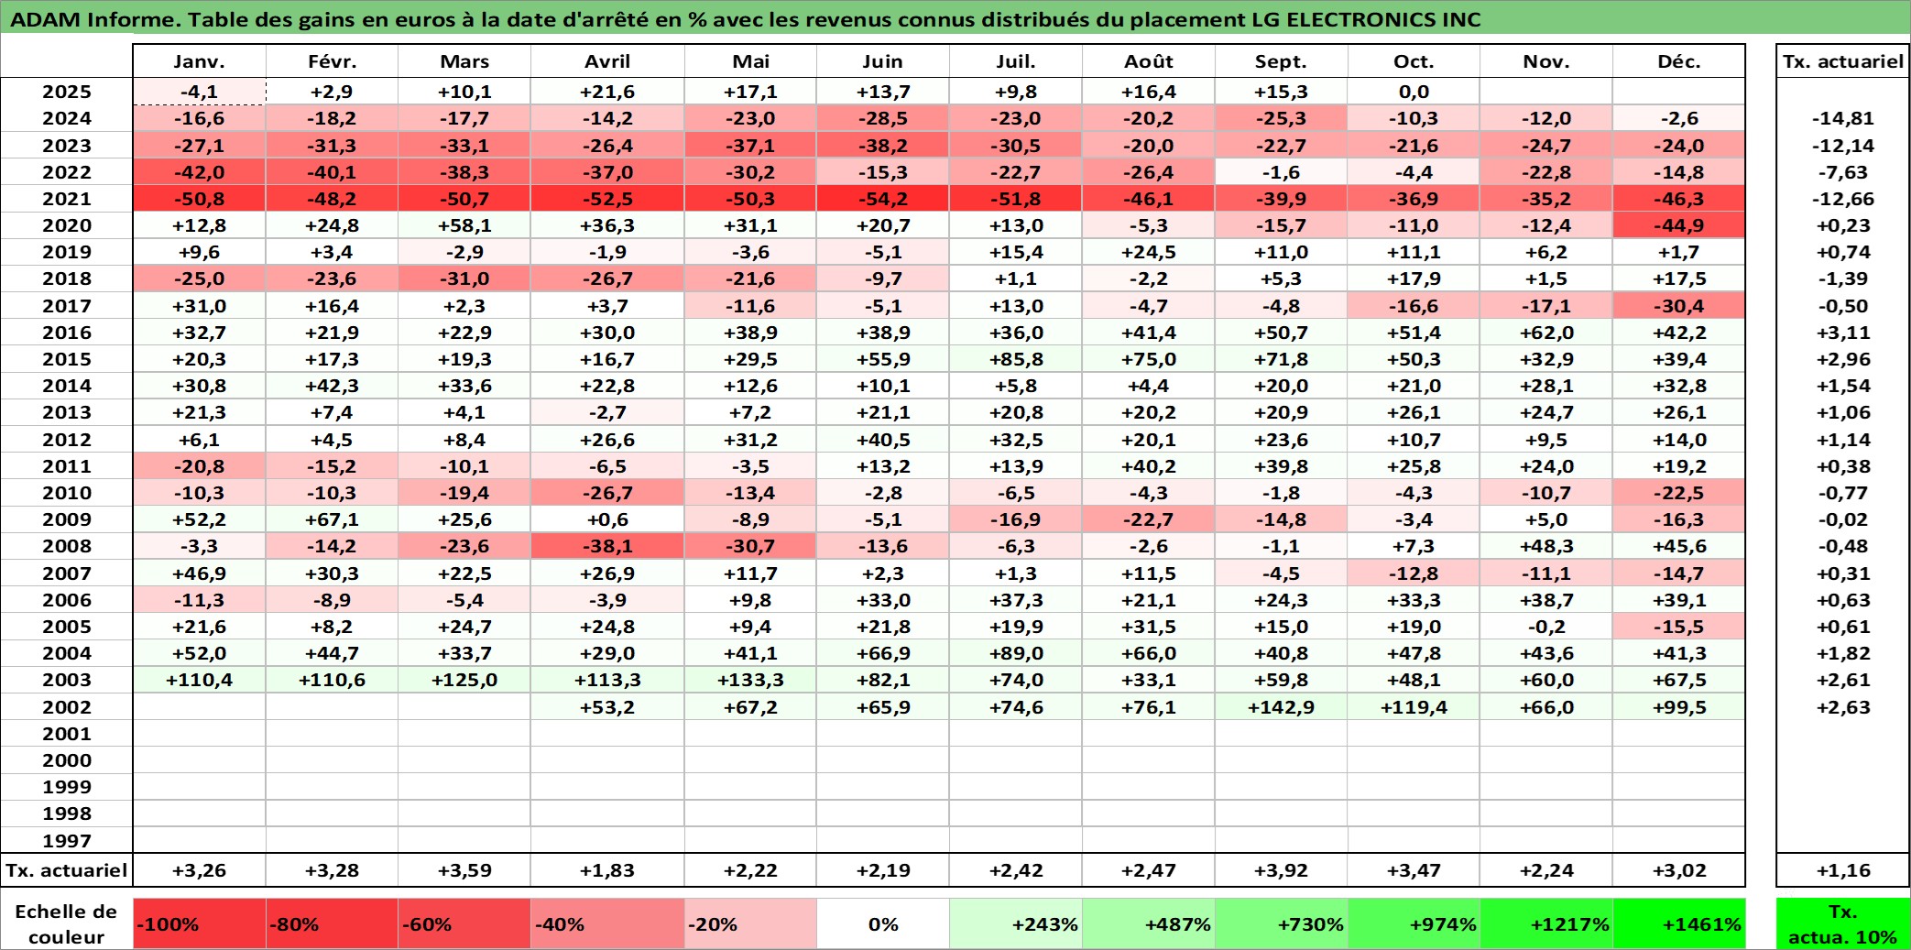Click the 2025 year row label
The width and height of the screenshot is (1911, 950).
(x=67, y=92)
